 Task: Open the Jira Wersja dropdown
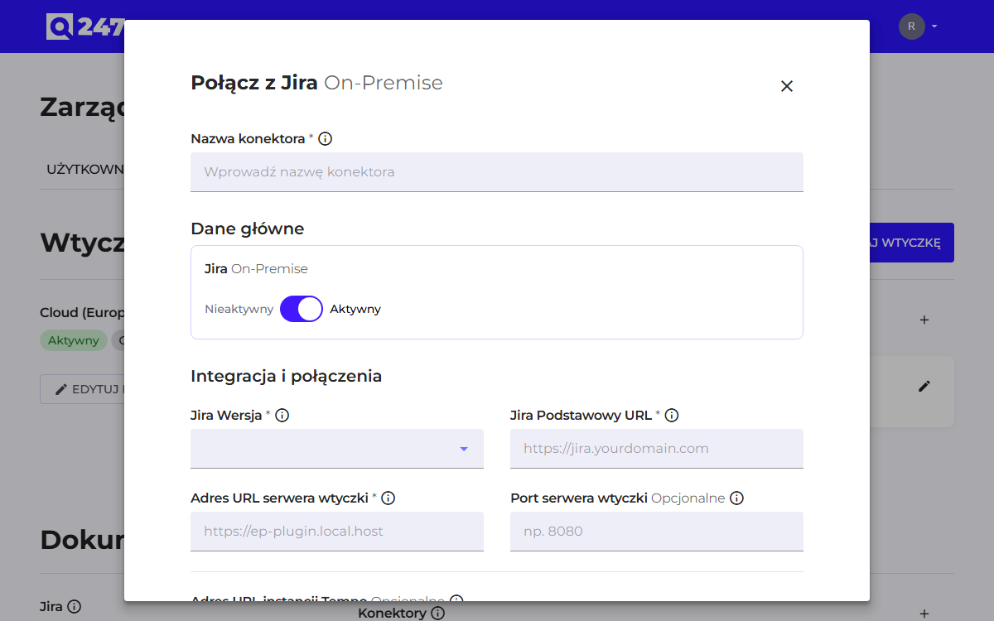[x=337, y=449]
